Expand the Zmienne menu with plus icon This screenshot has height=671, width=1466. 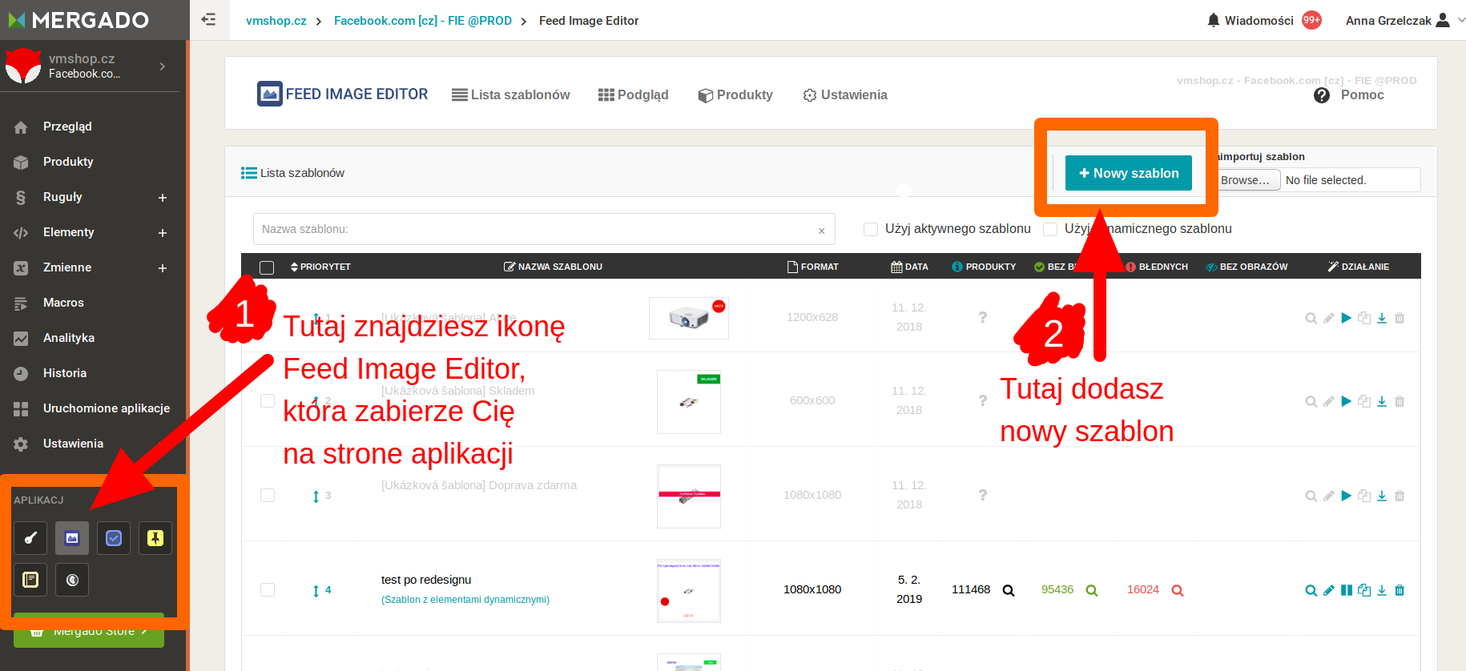(x=163, y=268)
